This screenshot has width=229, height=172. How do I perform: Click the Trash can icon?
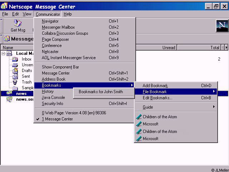(15, 82)
